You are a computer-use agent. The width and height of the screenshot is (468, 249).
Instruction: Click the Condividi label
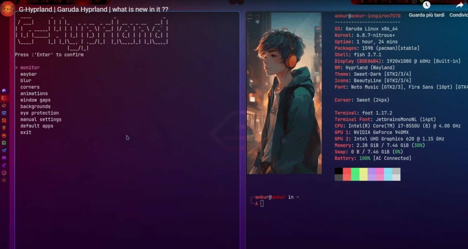[459, 15]
